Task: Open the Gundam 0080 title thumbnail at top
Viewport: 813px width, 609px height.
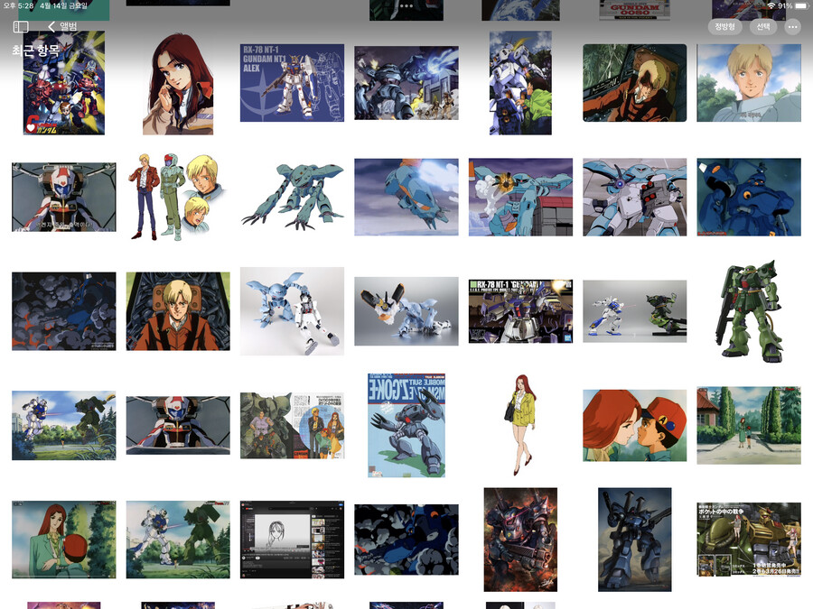Action: (635, 10)
